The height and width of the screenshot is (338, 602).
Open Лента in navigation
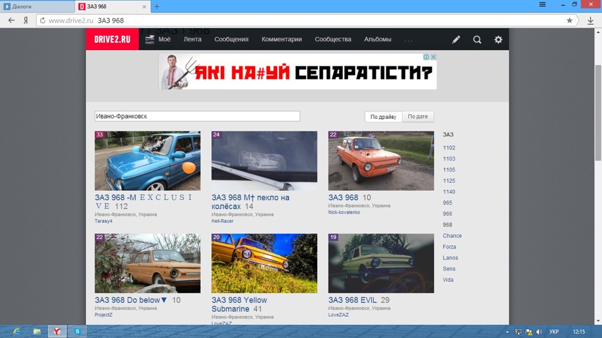tap(193, 39)
